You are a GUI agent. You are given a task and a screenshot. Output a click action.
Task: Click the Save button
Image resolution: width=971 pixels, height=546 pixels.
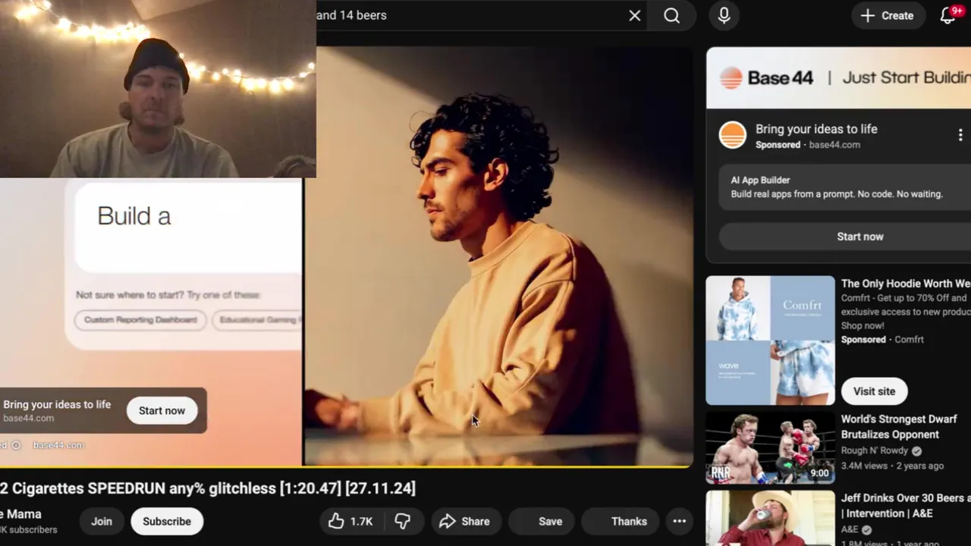pyautogui.click(x=541, y=521)
